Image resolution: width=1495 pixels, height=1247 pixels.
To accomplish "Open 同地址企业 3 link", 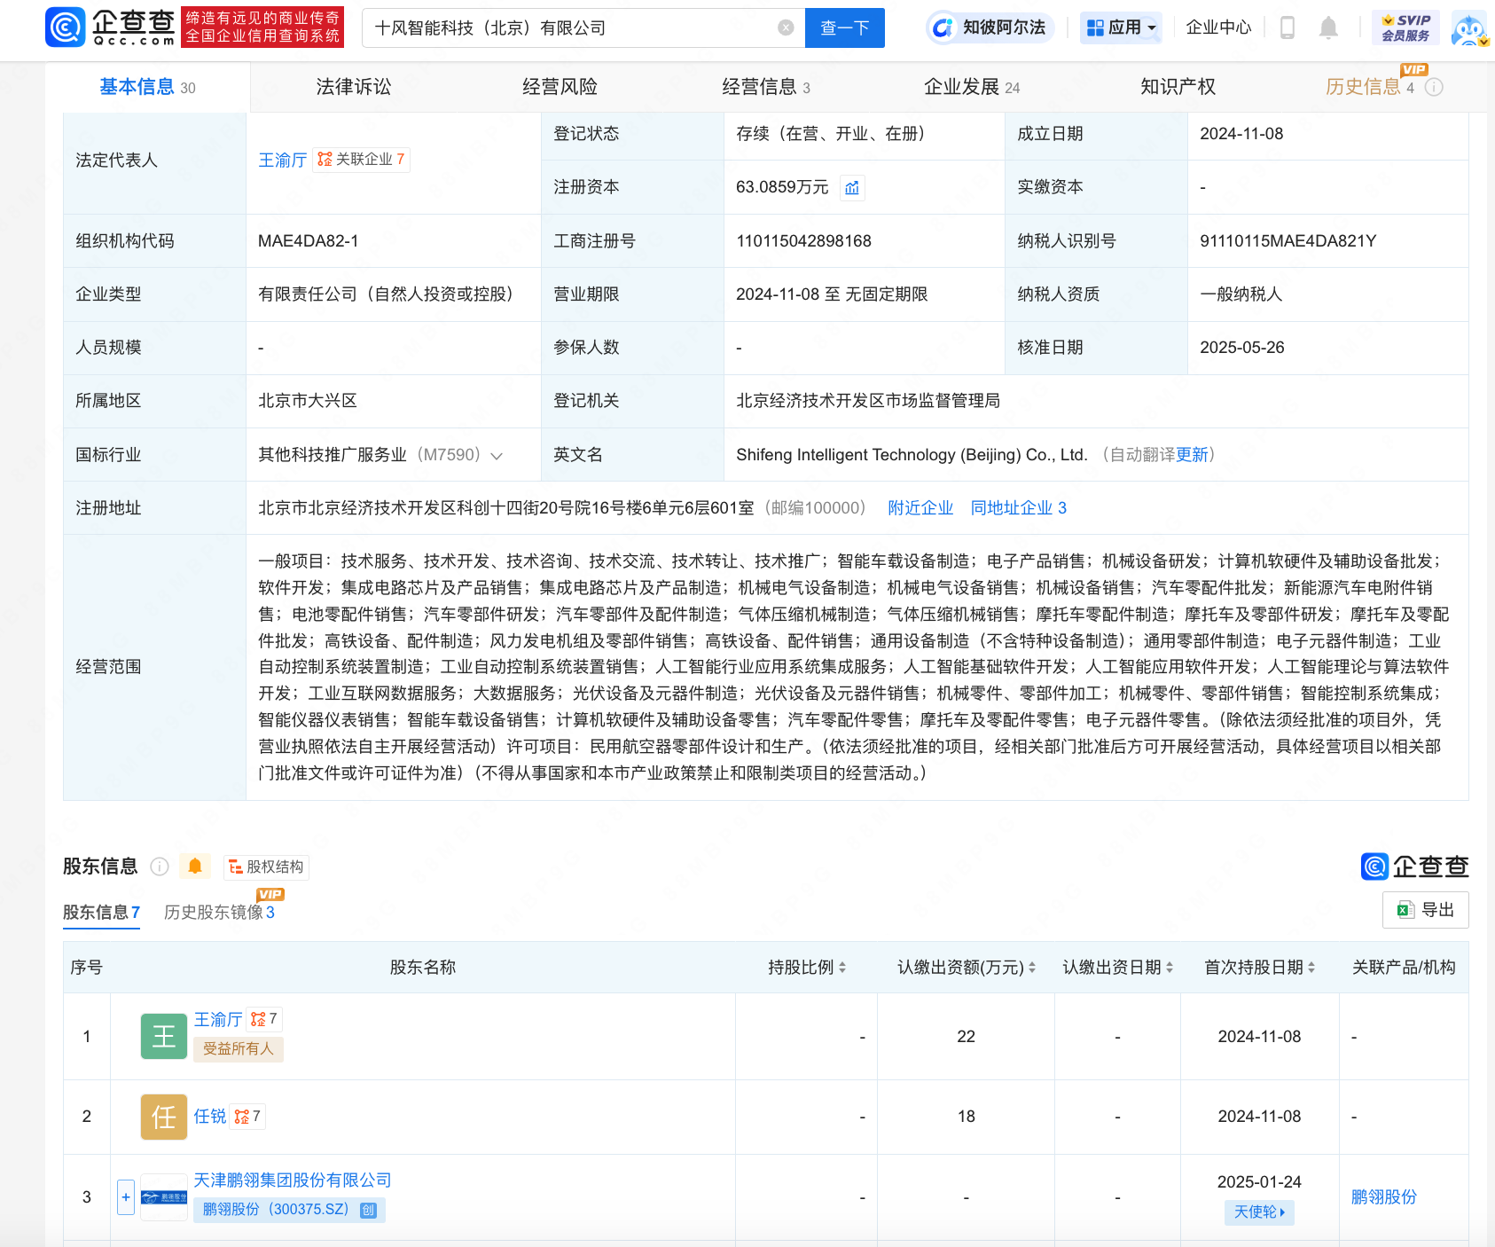I will pos(1019,508).
